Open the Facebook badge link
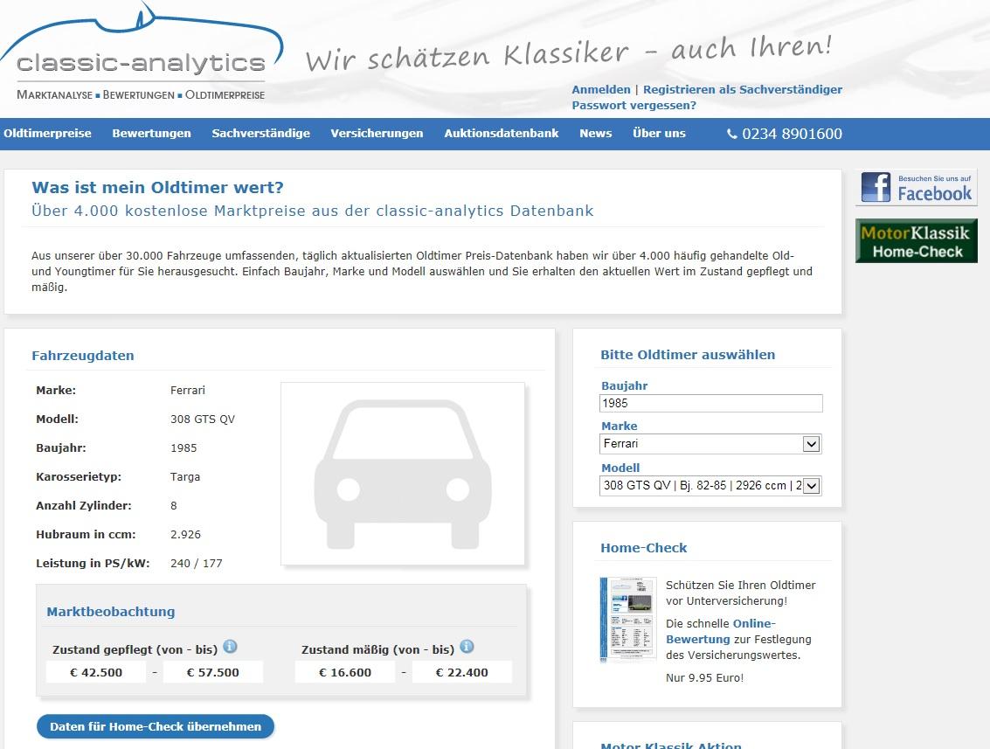Viewport: 990px width, 749px height. tap(916, 187)
